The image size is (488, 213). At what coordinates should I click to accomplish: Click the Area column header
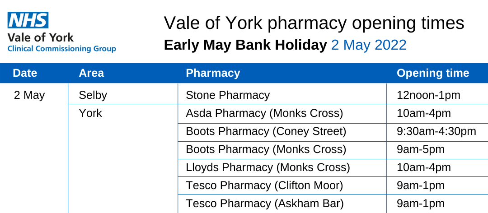point(91,73)
